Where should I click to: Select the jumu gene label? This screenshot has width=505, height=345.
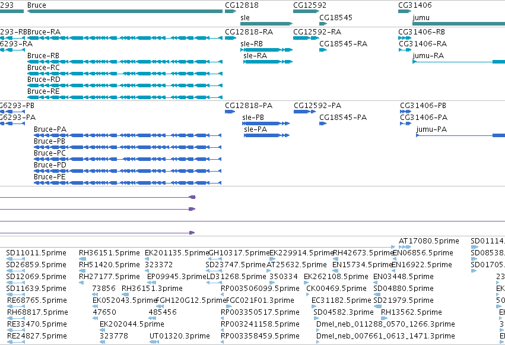pyautogui.click(x=421, y=18)
